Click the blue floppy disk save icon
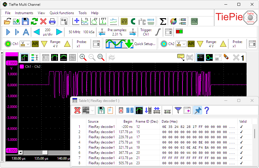Screen dimensions: 259x168 [25, 21]
